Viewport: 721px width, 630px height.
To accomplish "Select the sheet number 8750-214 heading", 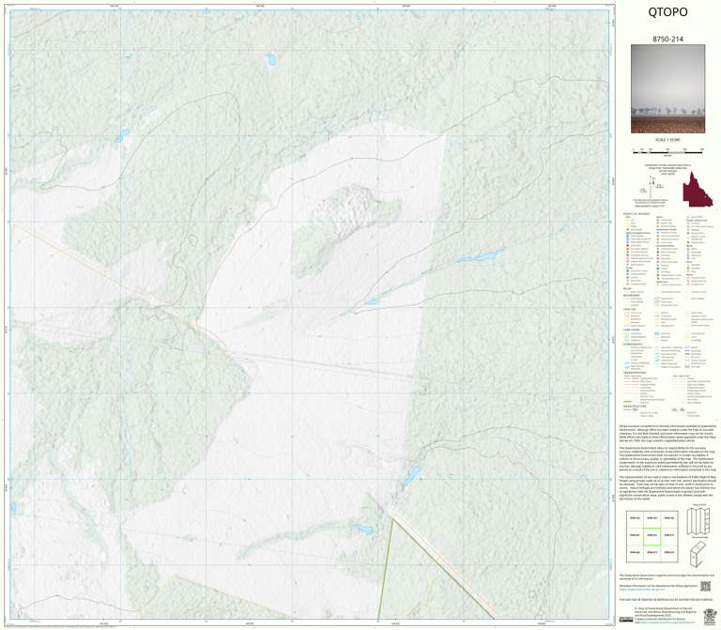I will click(667, 39).
